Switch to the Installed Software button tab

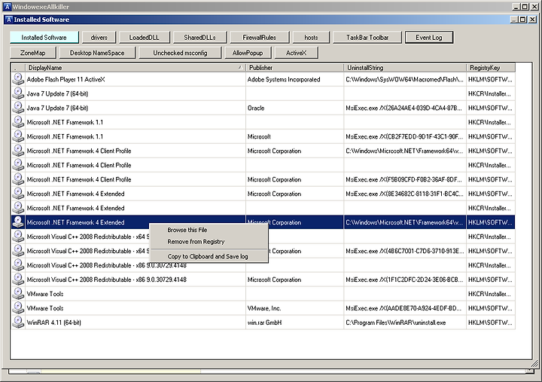tap(44, 38)
